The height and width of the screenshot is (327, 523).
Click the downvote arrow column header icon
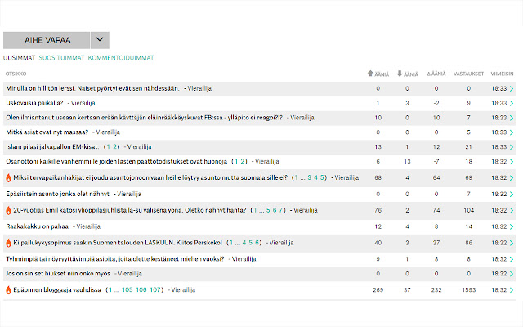pos(399,74)
